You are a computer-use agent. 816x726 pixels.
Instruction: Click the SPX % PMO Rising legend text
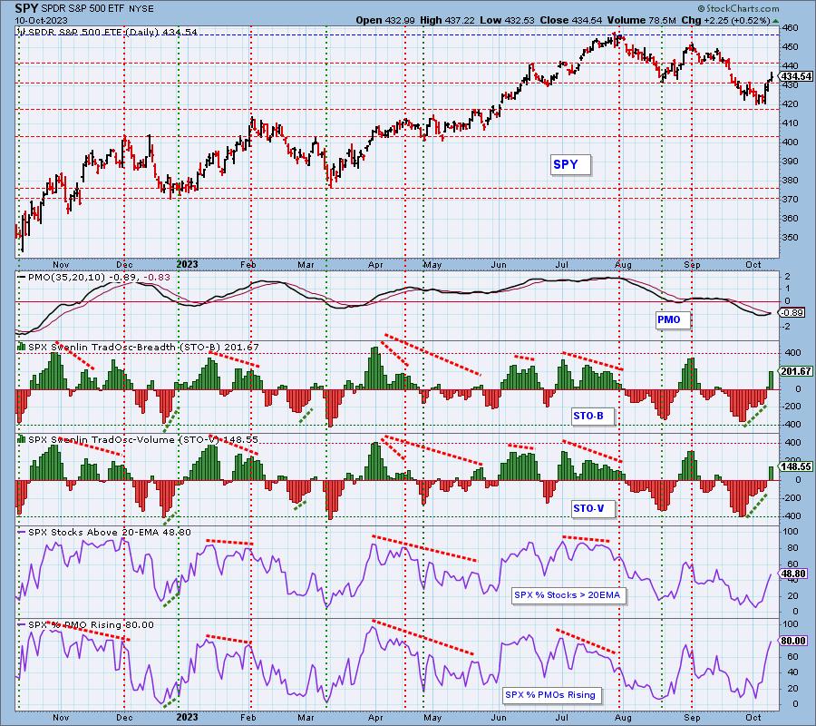(x=75, y=624)
